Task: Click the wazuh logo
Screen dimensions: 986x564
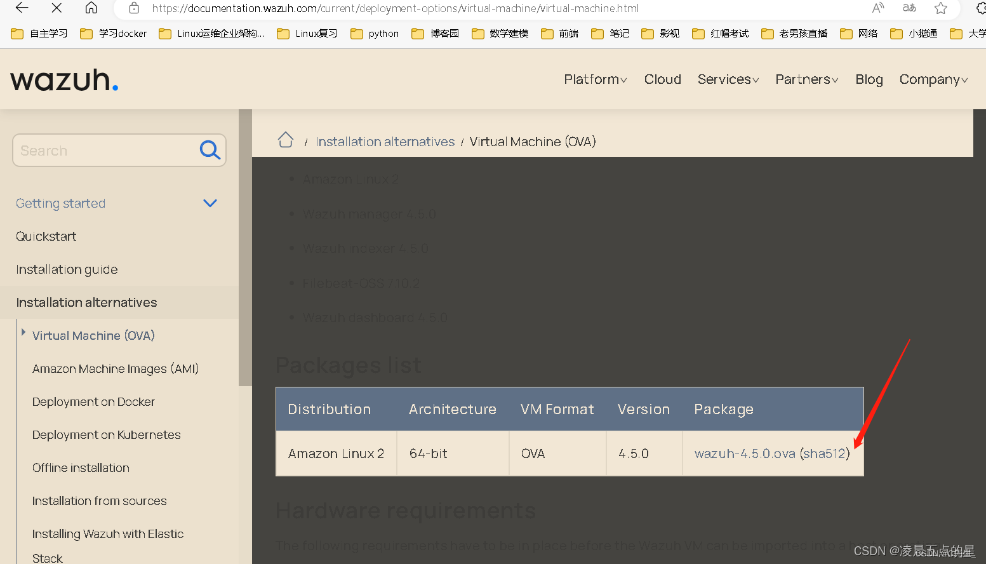Action: pyautogui.click(x=64, y=80)
